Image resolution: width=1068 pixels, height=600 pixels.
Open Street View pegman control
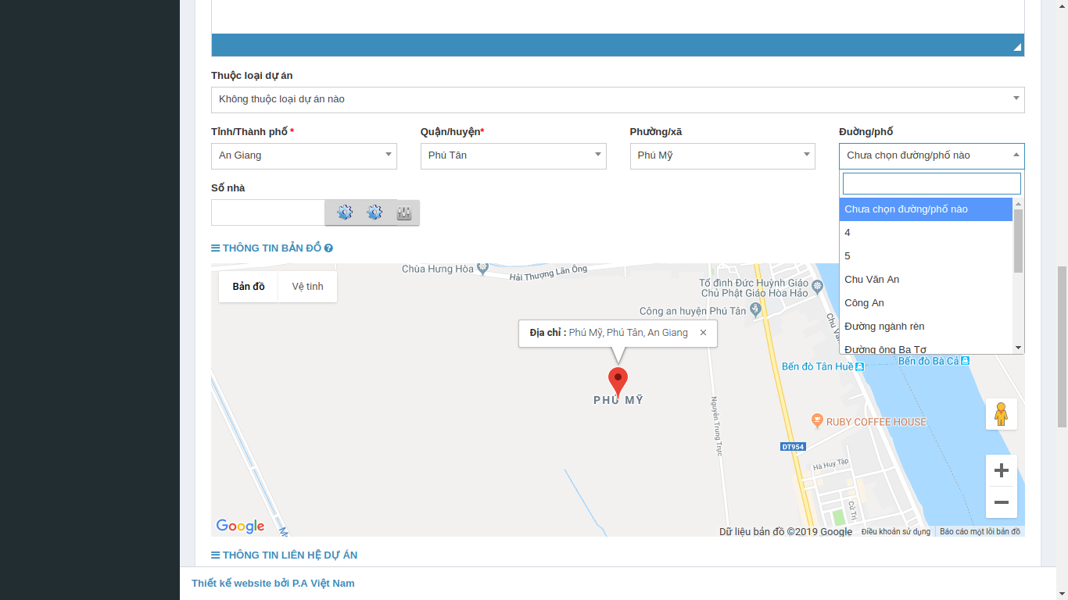coord(1002,414)
